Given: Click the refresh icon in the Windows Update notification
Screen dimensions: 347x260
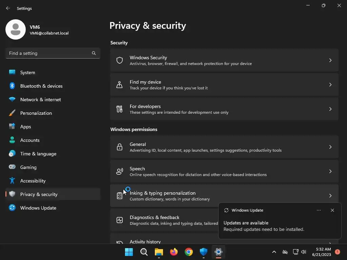Looking at the screenshot, I should 226,210.
